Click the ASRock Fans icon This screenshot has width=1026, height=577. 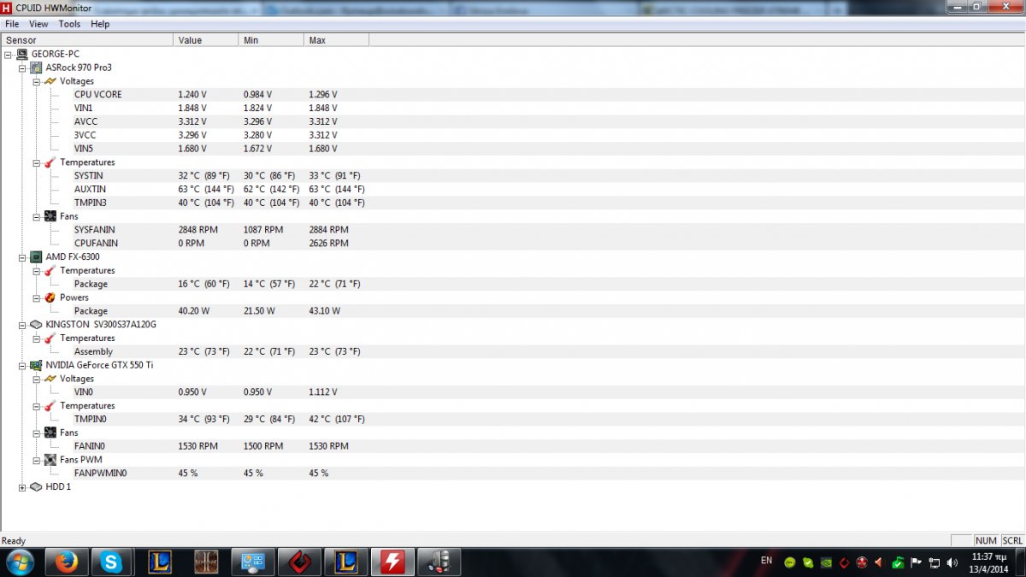[x=50, y=216]
